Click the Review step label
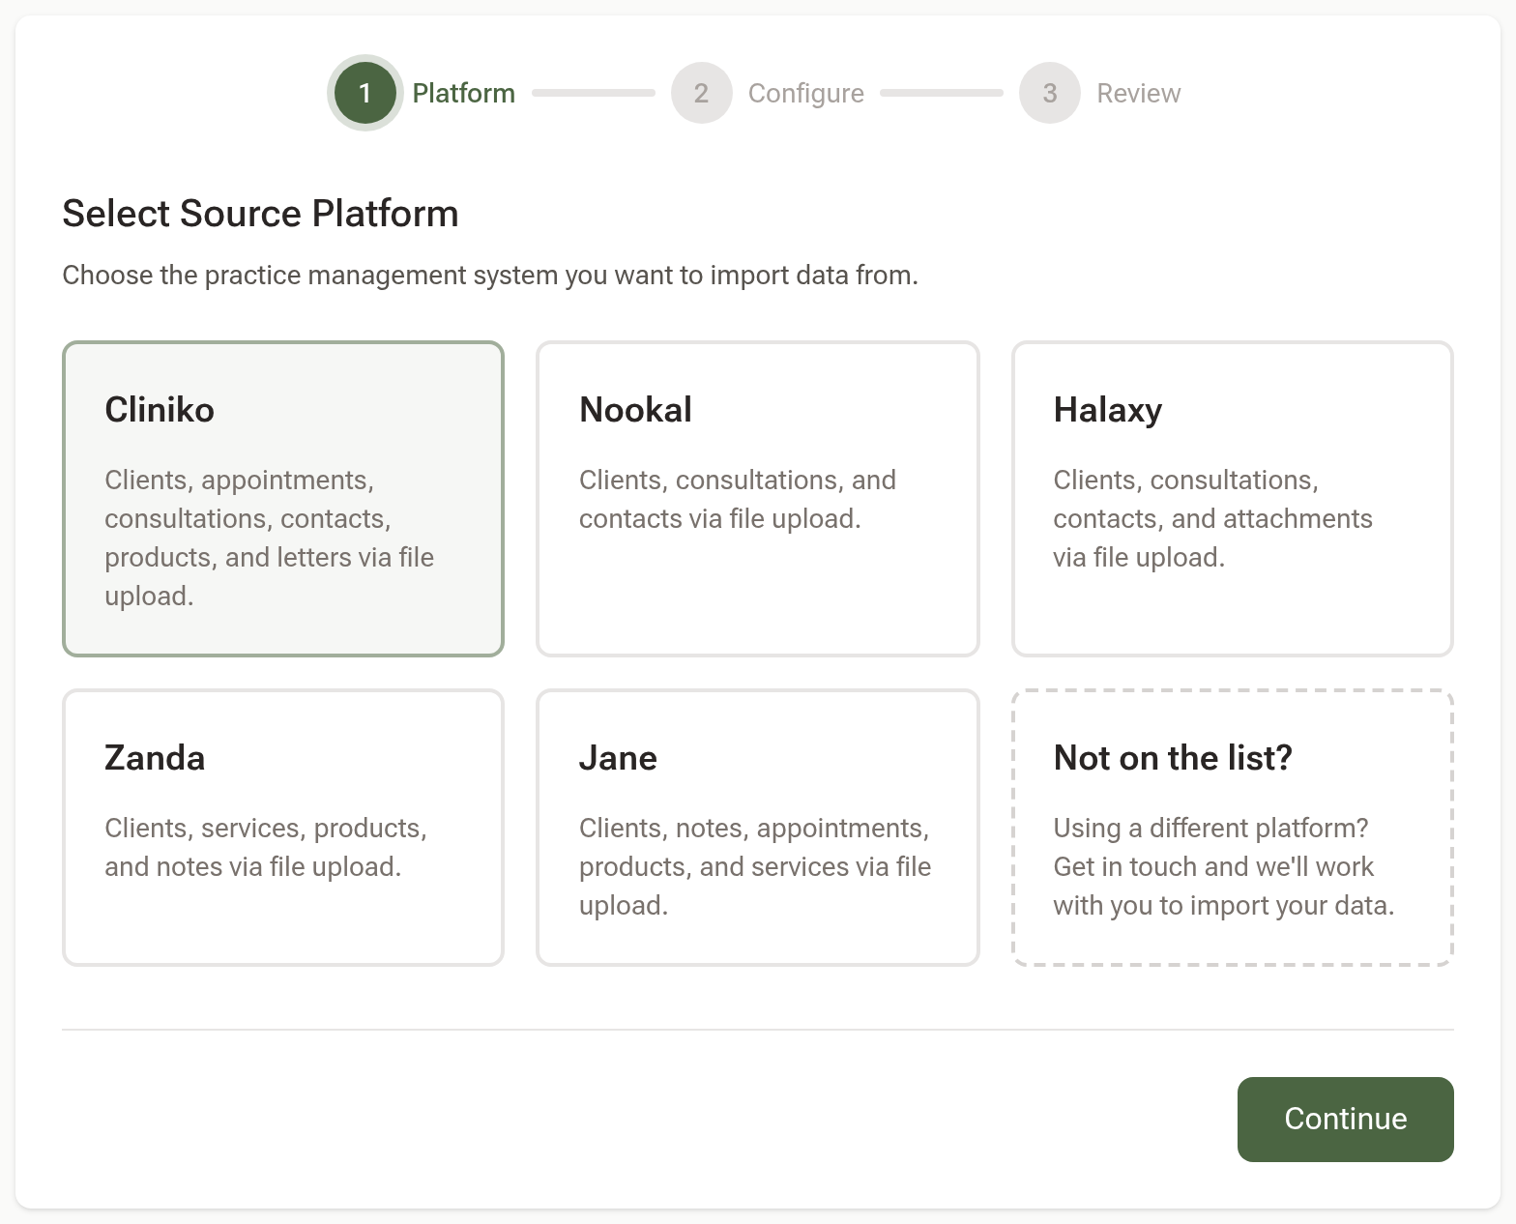The width and height of the screenshot is (1516, 1224). click(1139, 93)
